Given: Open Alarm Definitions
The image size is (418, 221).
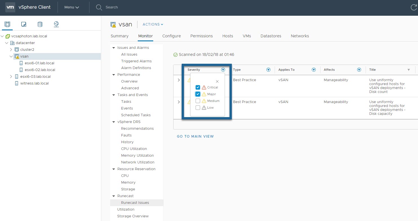Looking at the screenshot, I should 136,68.
